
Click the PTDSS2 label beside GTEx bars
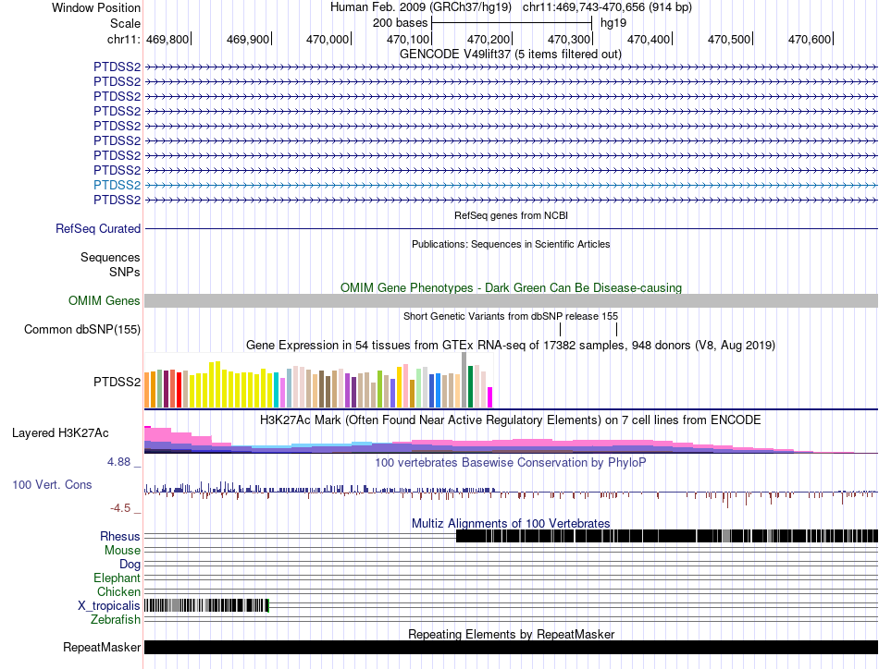[x=118, y=383]
